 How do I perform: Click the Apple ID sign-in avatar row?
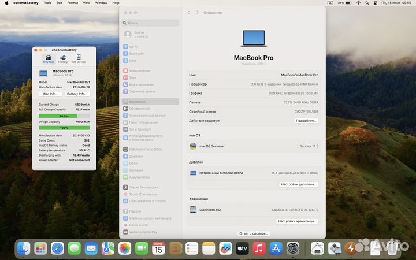click(150, 34)
